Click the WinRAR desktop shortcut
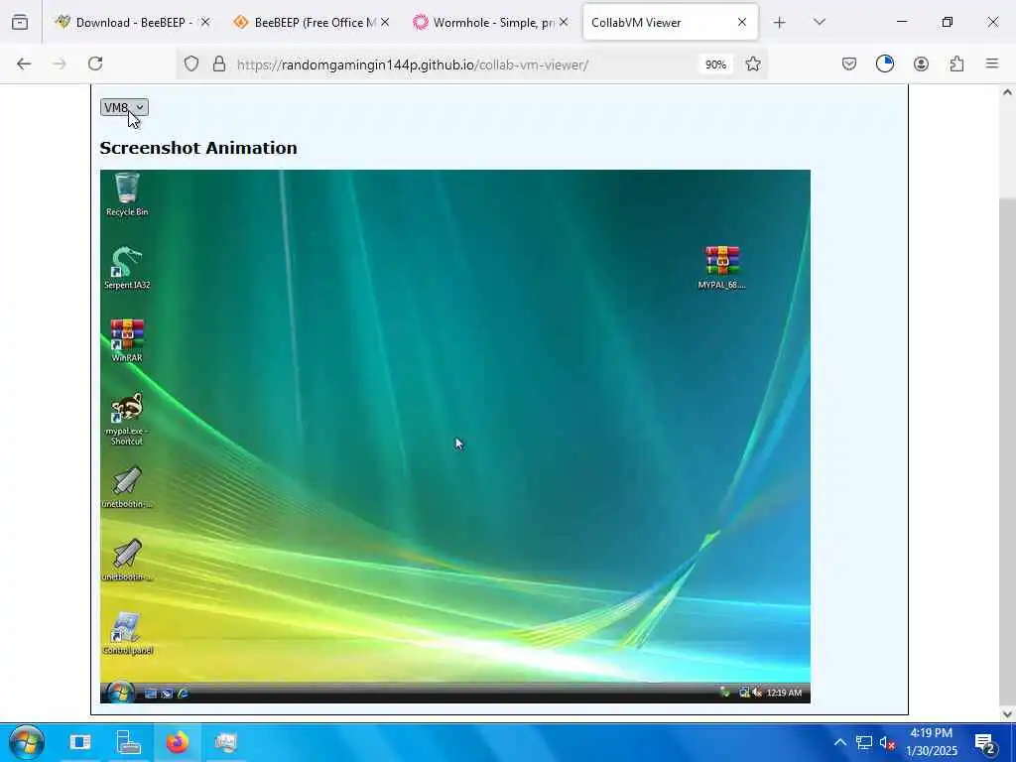Screen dimensions: 1016x762 tap(127, 340)
